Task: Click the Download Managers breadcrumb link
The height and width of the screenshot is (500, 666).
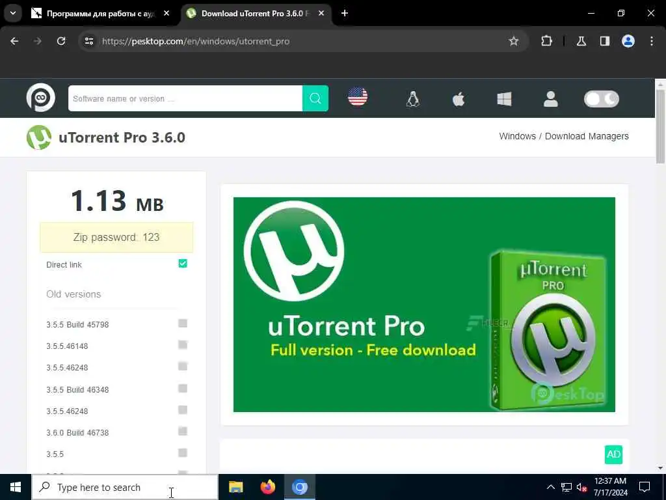Action: (x=587, y=136)
